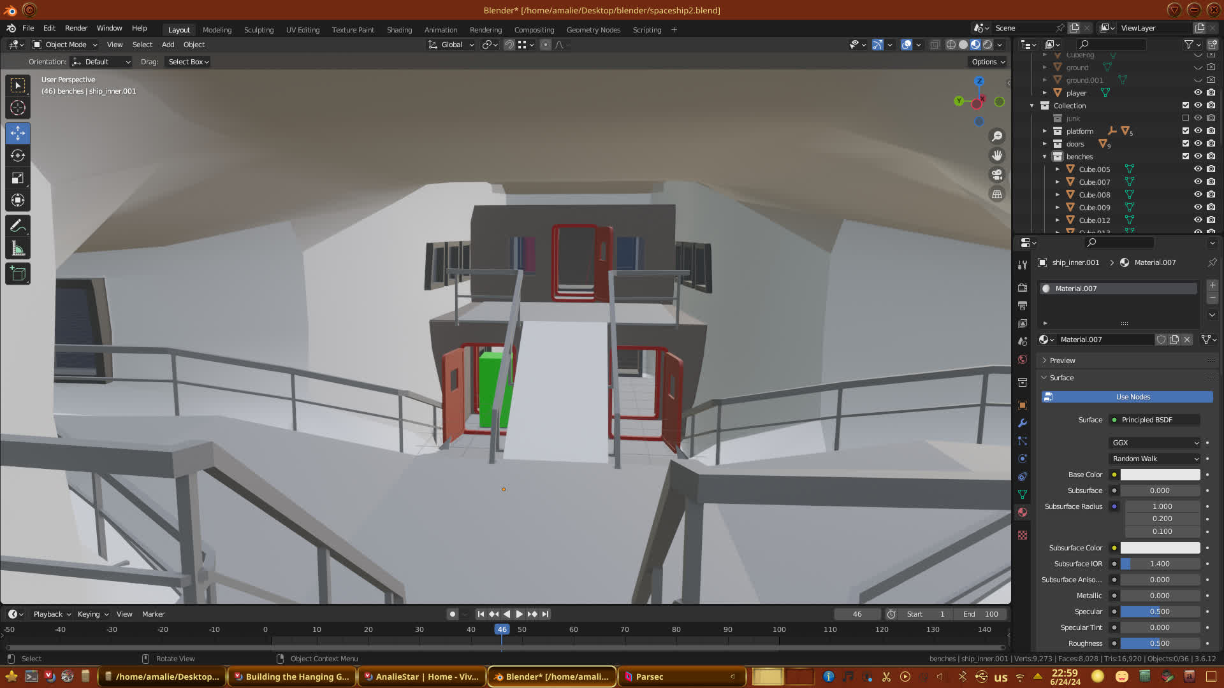The image size is (1224, 688).
Task: Switch to the Shading workspace tab
Action: click(x=399, y=30)
